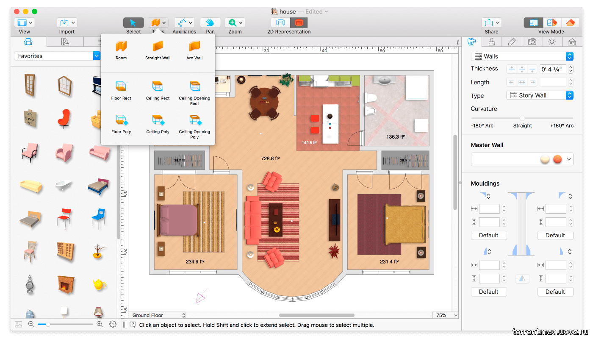Open the Zoom toolbar dropdown

235,22
